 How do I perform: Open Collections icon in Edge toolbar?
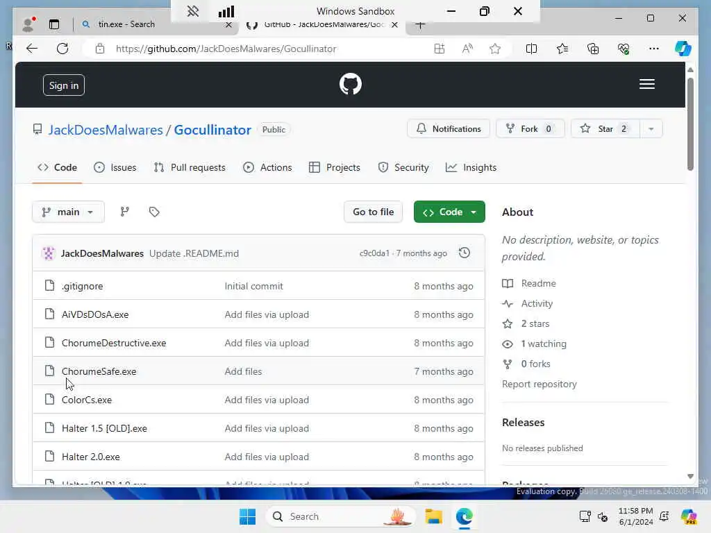(593, 49)
